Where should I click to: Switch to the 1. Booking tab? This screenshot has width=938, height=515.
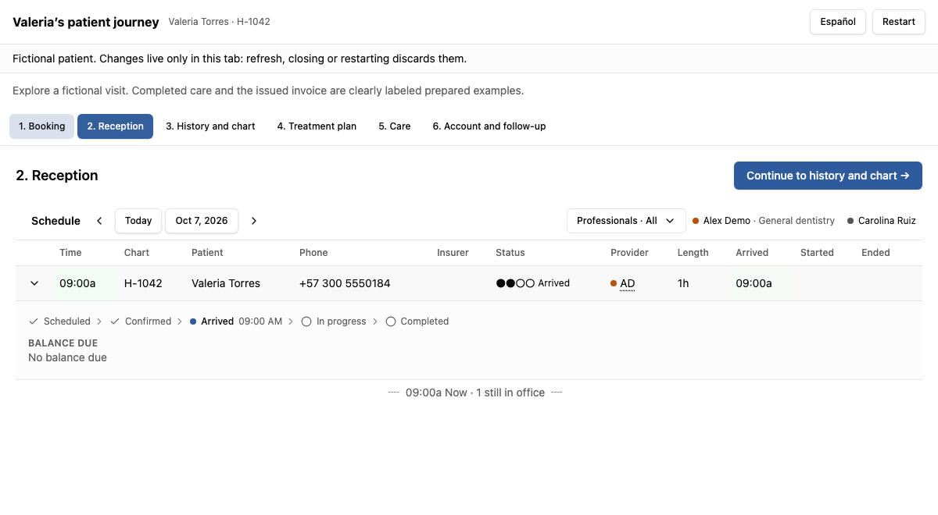[42, 126]
